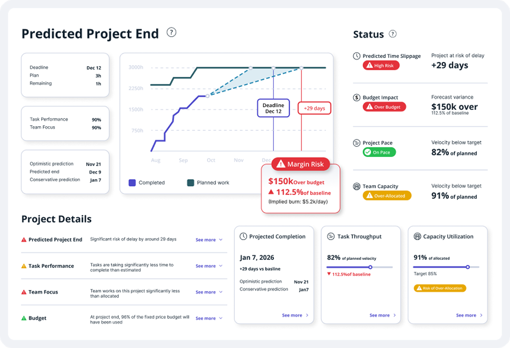Click the help icon next to Status
Viewport: 510px width, 348px height.
(393, 34)
